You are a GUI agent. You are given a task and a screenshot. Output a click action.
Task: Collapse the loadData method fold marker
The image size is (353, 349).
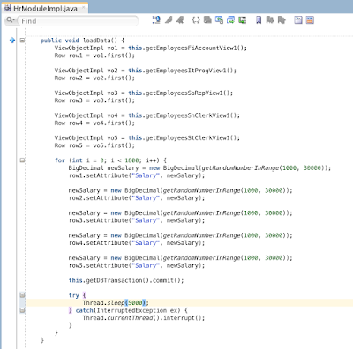[x=22, y=41]
